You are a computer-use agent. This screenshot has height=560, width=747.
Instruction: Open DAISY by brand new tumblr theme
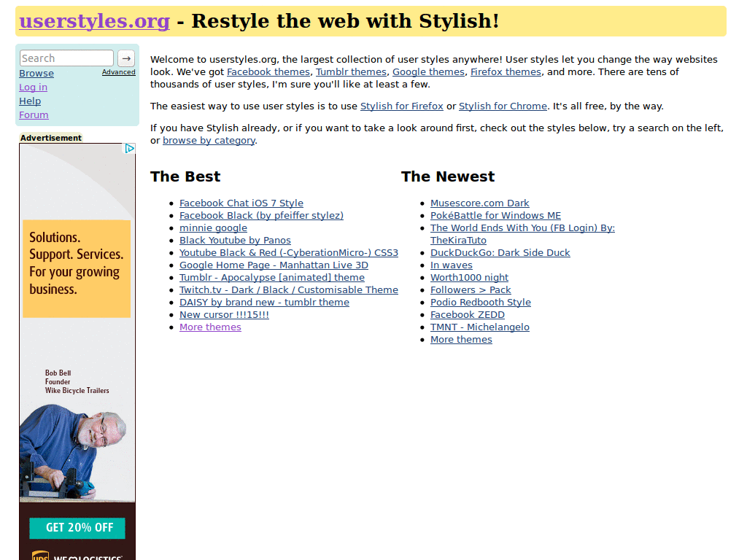(x=264, y=303)
